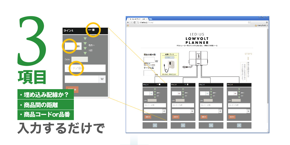
Task: Click ライン1 code/part number field in browser
Action: (155, 105)
